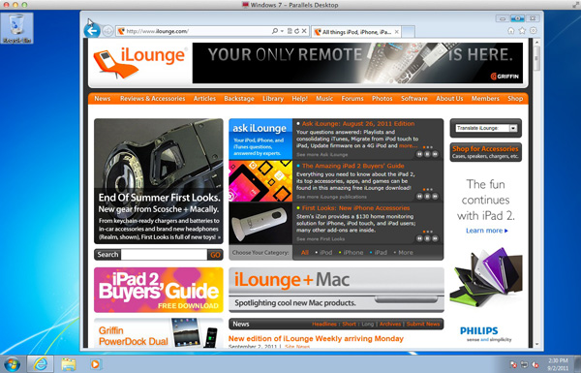The height and width of the screenshot is (373, 581).
Task: Open a new tab with the blank tab button
Action: 408,32
